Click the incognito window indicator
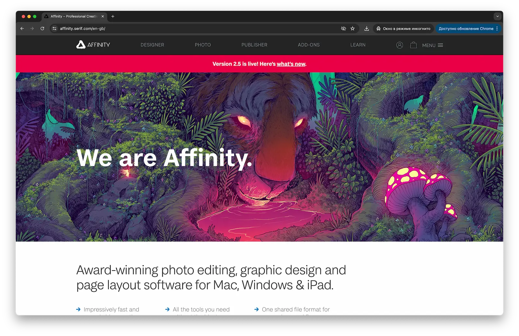The height and width of the screenshot is (336, 519). pyautogui.click(x=403, y=29)
